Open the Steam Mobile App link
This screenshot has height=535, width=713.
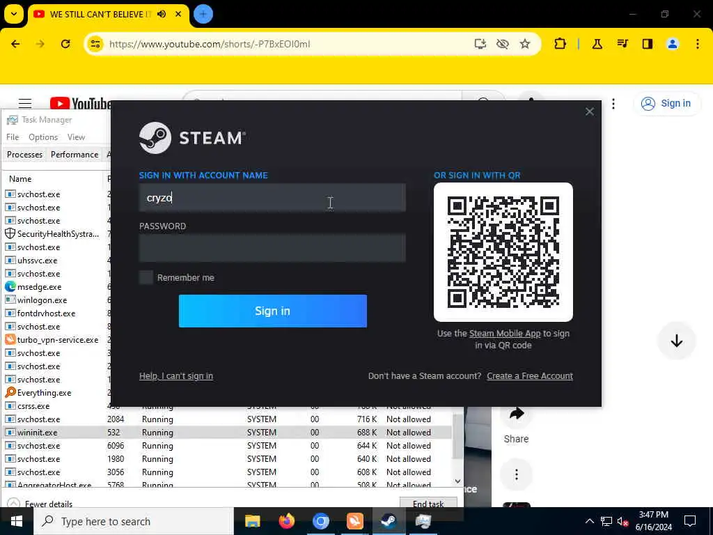505,333
